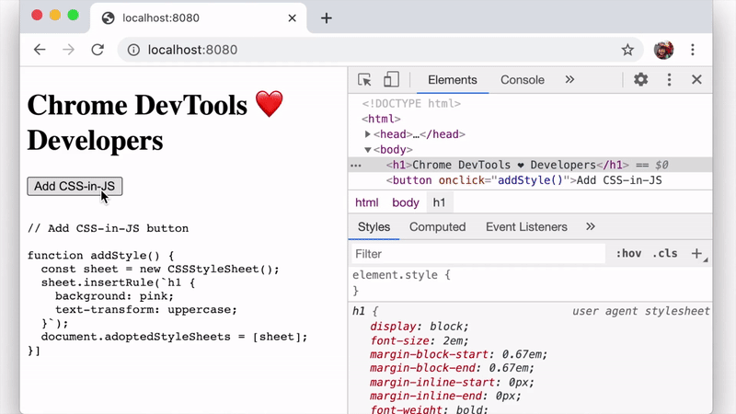The width and height of the screenshot is (736, 414).
Task: Close the localhost:8080 tab
Action: pos(292,18)
